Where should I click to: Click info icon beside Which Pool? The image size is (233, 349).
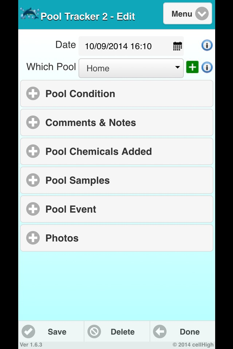207,67
